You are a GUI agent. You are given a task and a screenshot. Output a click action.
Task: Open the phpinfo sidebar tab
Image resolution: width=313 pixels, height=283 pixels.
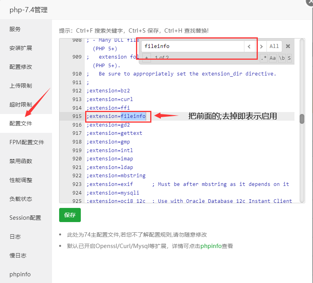coord(26,274)
